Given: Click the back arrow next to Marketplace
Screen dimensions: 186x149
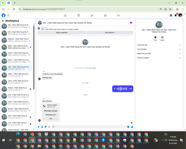Looking at the screenshot, I should pyautogui.click(x=3, y=21).
